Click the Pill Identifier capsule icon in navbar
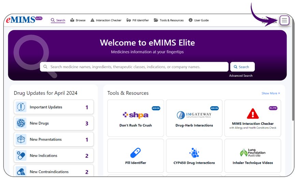The width and height of the screenshot is (297, 180). tap(129, 20)
